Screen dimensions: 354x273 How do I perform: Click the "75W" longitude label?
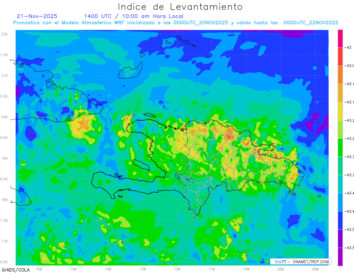tap(73, 269)
